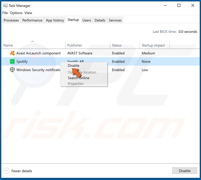This screenshot has width=201, height=180.
Task: Open the View menu
Action: click(28, 13)
